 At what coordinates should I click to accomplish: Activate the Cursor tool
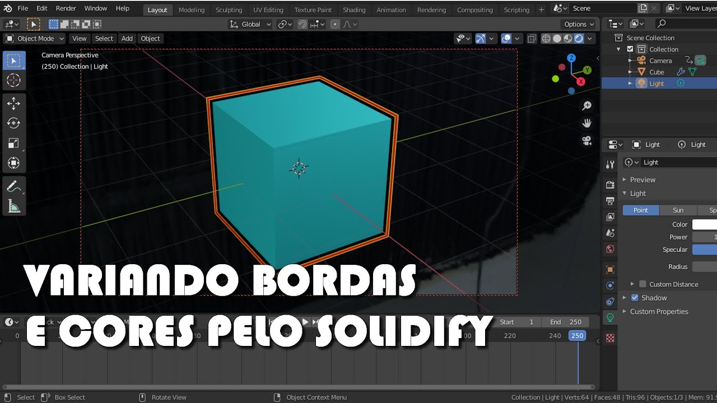click(x=14, y=81)
